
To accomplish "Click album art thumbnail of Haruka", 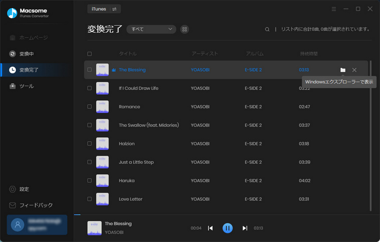I will [x=102, y=181].
